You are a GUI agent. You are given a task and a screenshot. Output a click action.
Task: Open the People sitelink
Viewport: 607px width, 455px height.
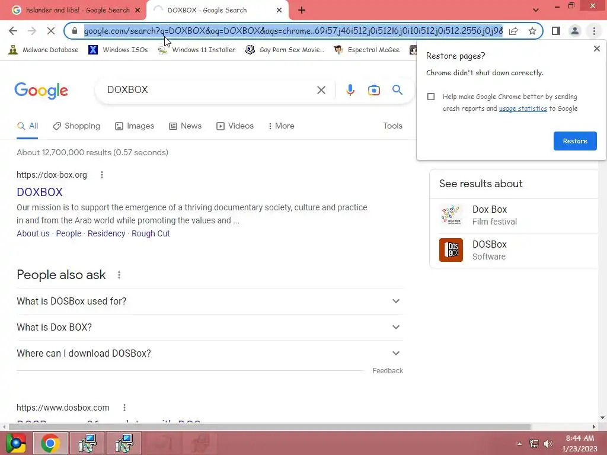(x=69, y=233)
